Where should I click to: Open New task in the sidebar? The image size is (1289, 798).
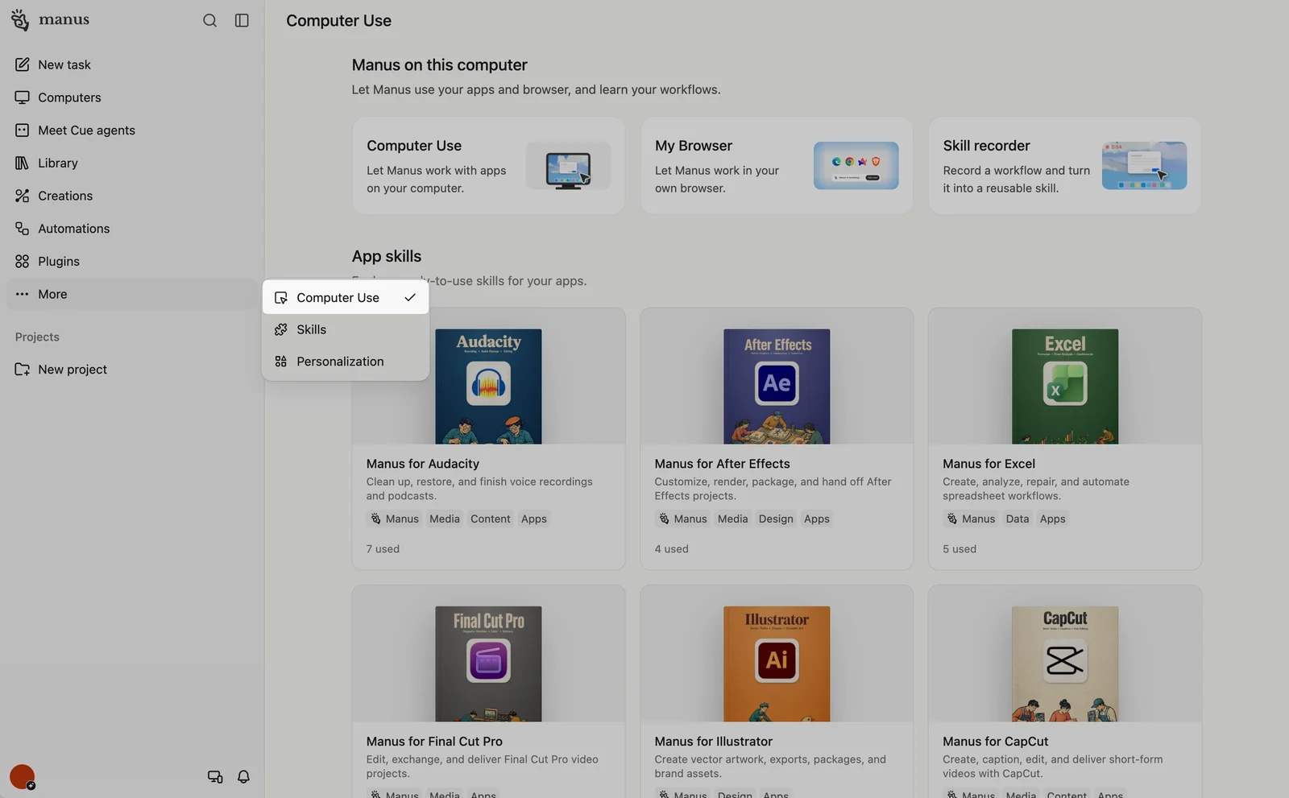tap(132, 64)
